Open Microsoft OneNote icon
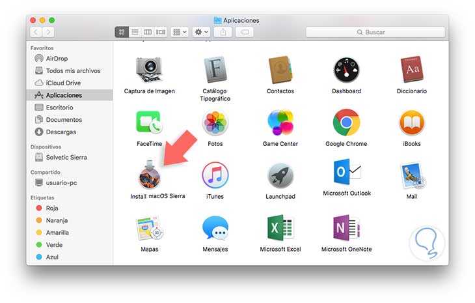Image resolution: width=475 pixels, height=303 pixels. [346, 228]
